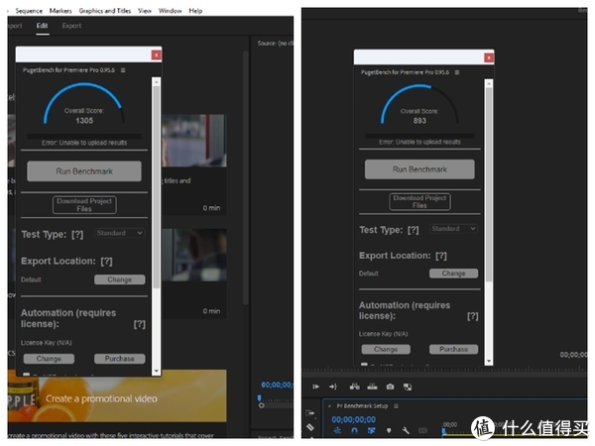Open Pr Benchmark Setup panel menu icon
Image resolution: width=595 pixels, height=446 pixels.
(x=396, y=405)
